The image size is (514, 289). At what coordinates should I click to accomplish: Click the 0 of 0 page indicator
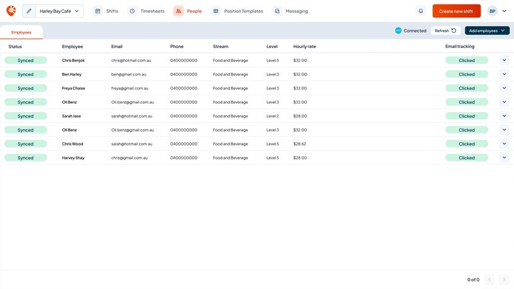point(473,280)
